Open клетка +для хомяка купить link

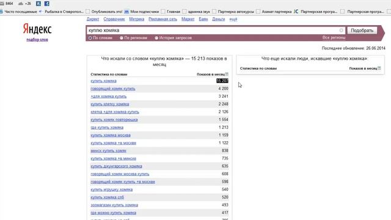pos(115,112)
